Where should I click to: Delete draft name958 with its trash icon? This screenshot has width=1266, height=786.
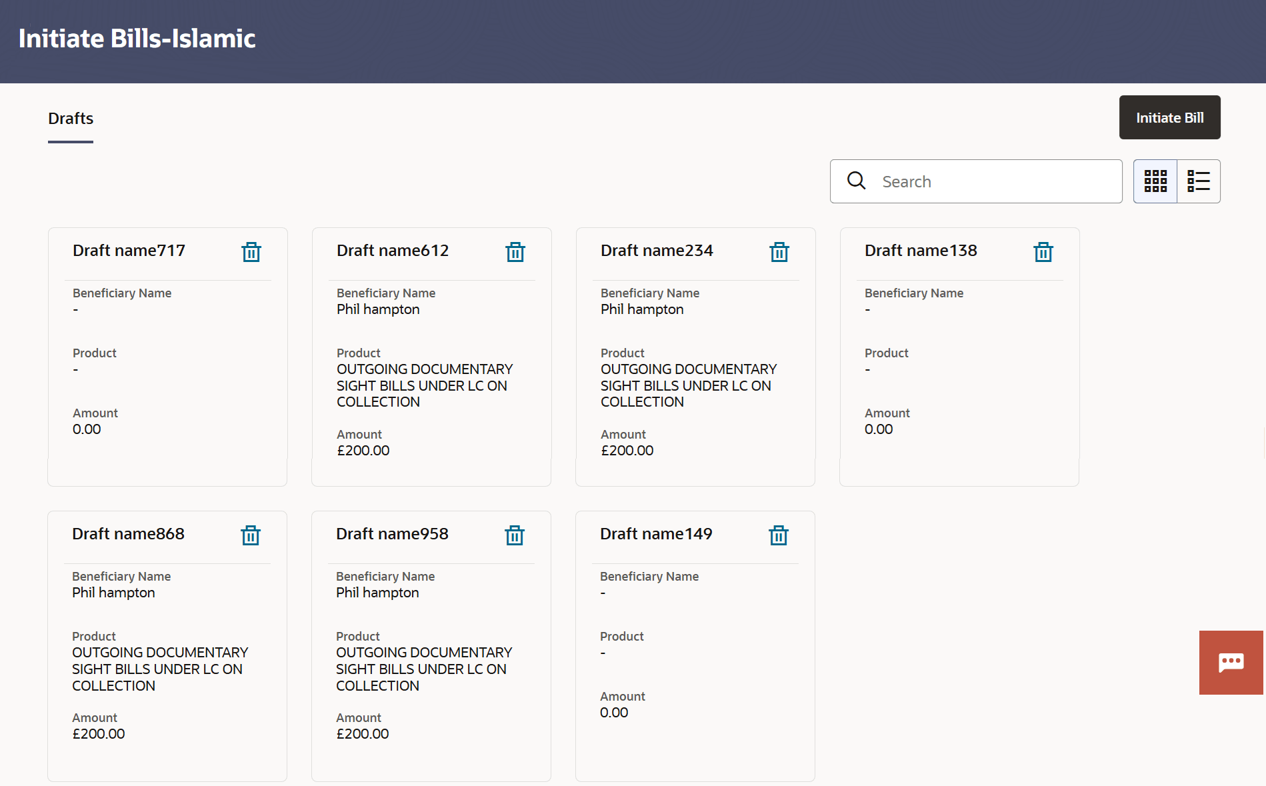[x=515, y=535]
